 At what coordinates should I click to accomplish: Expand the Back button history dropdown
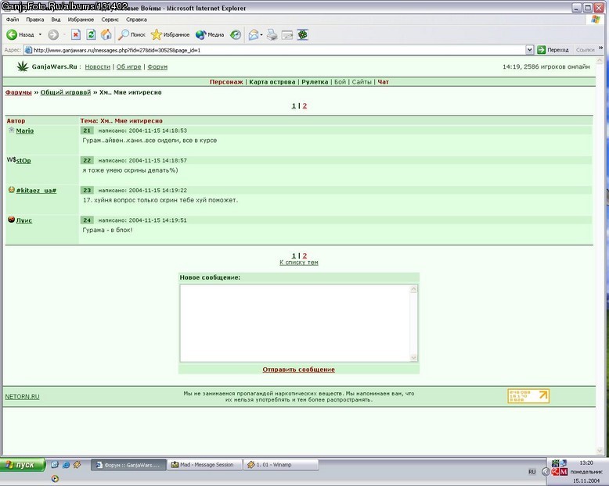click(40, 35)
